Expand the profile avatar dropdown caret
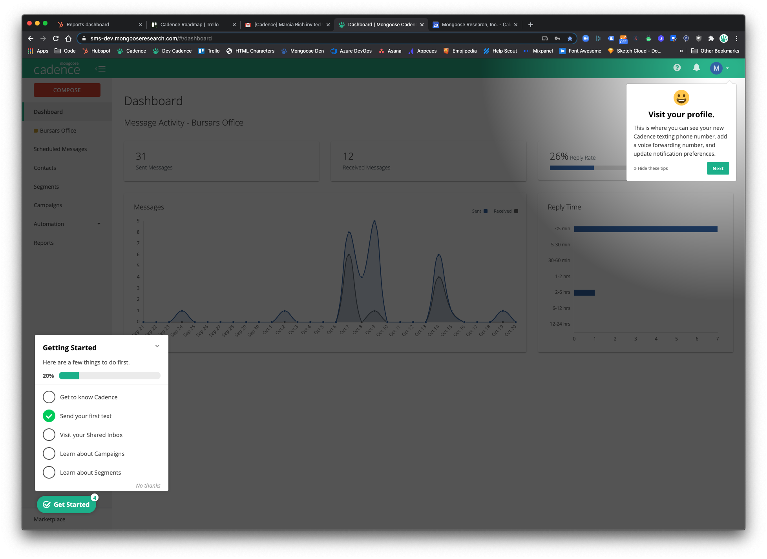 [x=727, y=68]
